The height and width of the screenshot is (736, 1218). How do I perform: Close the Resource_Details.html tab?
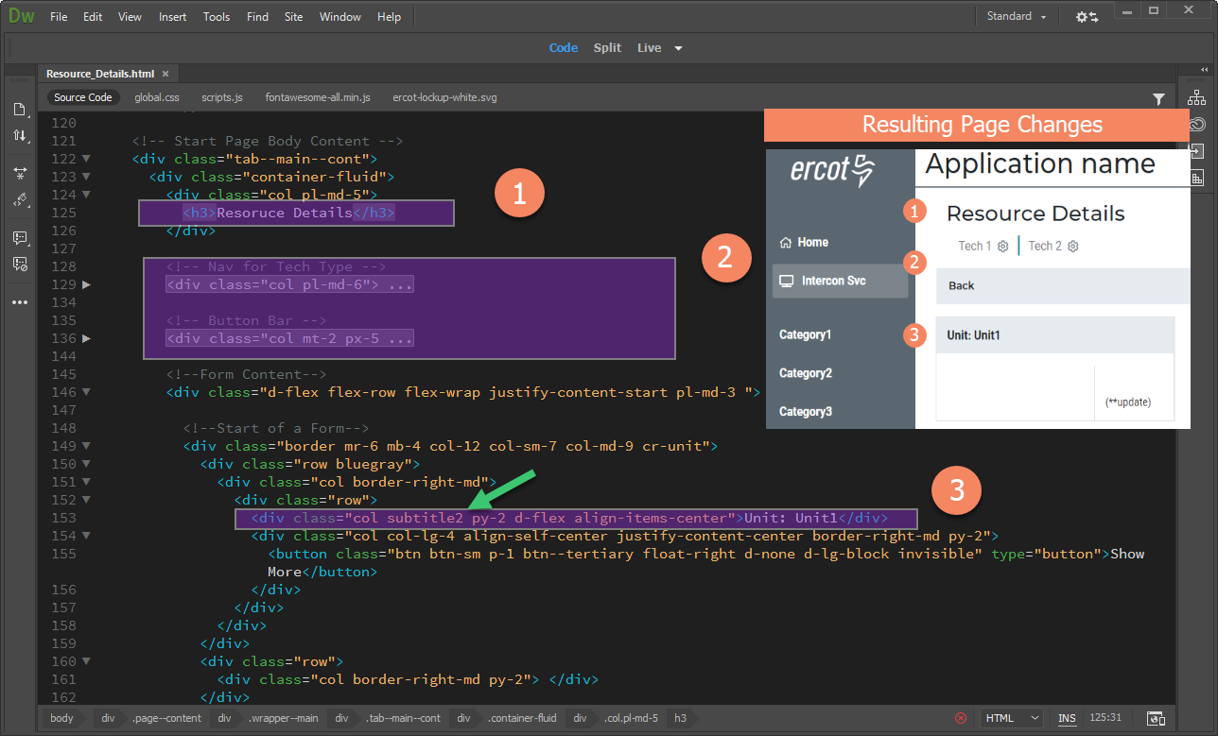(x=165, y=74)
